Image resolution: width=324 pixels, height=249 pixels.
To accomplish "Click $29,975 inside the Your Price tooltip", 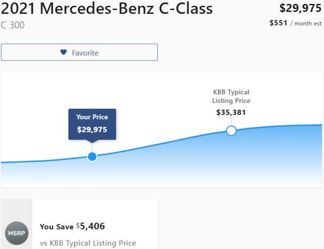I will (x=92, y=129).
